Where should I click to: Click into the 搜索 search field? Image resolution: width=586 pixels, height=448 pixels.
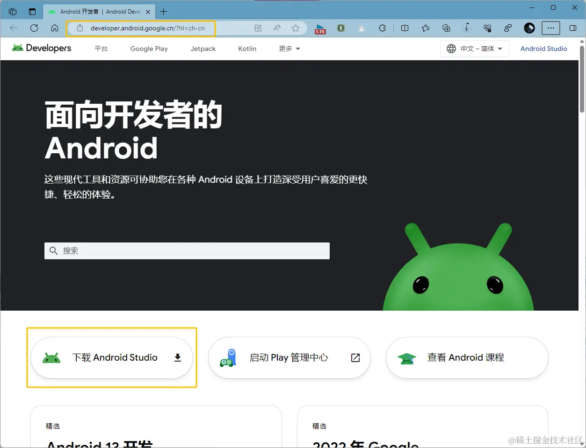click(x=187, y=251)
